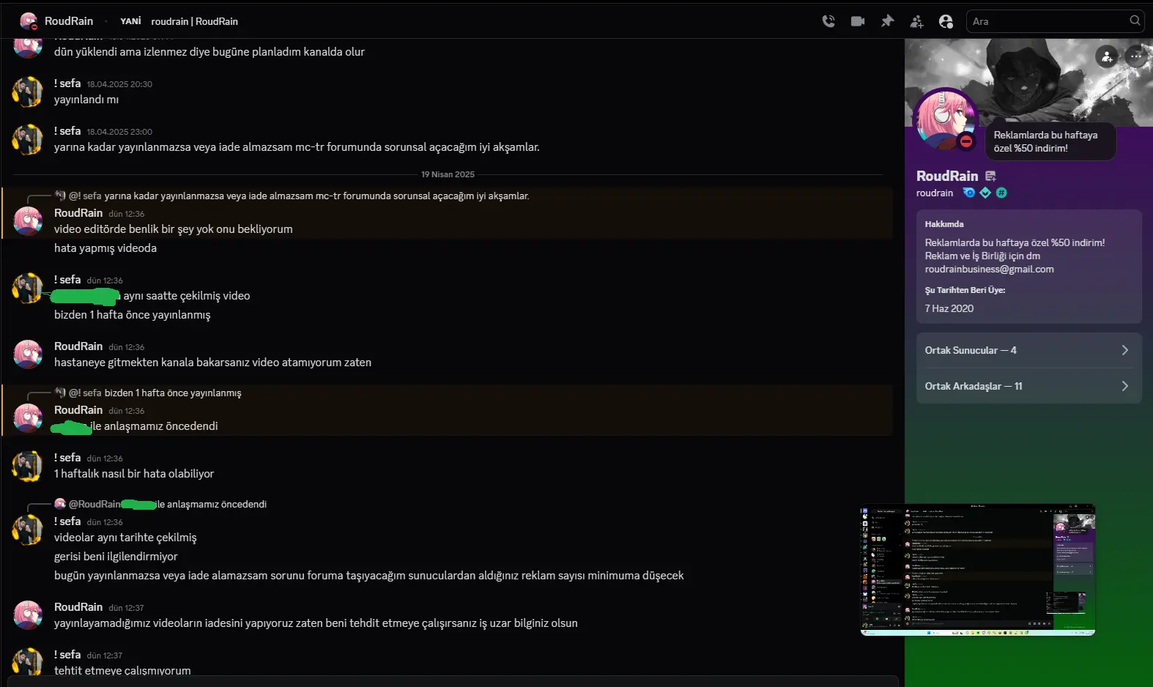Open the three-dots menu on the profile banner
1153x687 pixels.
click(x=1135, y=56)
